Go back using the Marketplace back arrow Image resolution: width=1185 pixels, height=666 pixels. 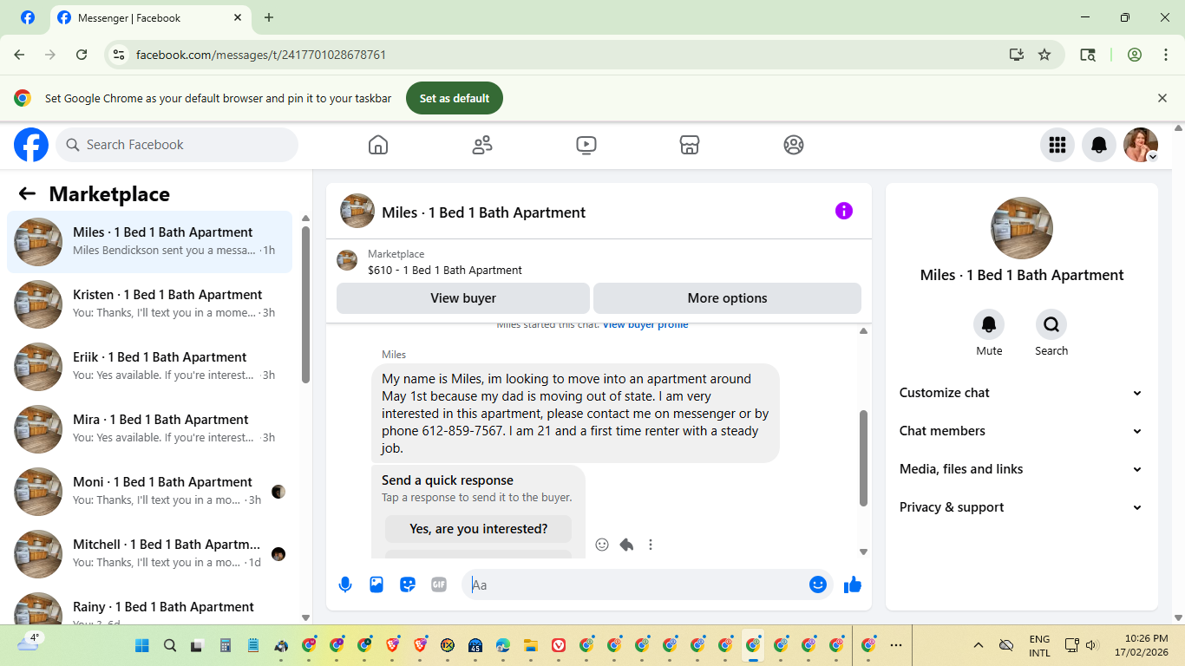click(27, 194)
